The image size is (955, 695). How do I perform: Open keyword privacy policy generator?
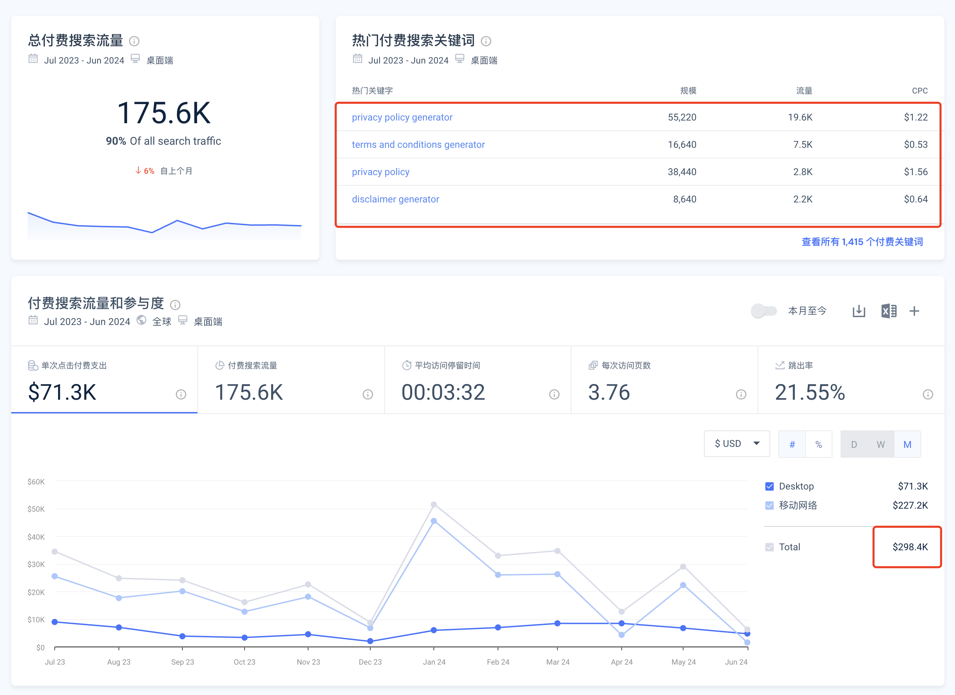(x=402, y=117)
